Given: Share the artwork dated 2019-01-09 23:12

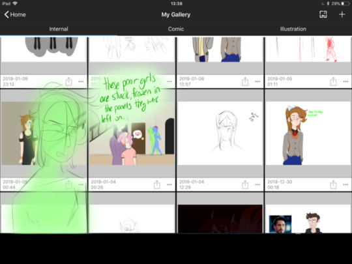Looking at the screenshot, I should click(x=68, y=81).
